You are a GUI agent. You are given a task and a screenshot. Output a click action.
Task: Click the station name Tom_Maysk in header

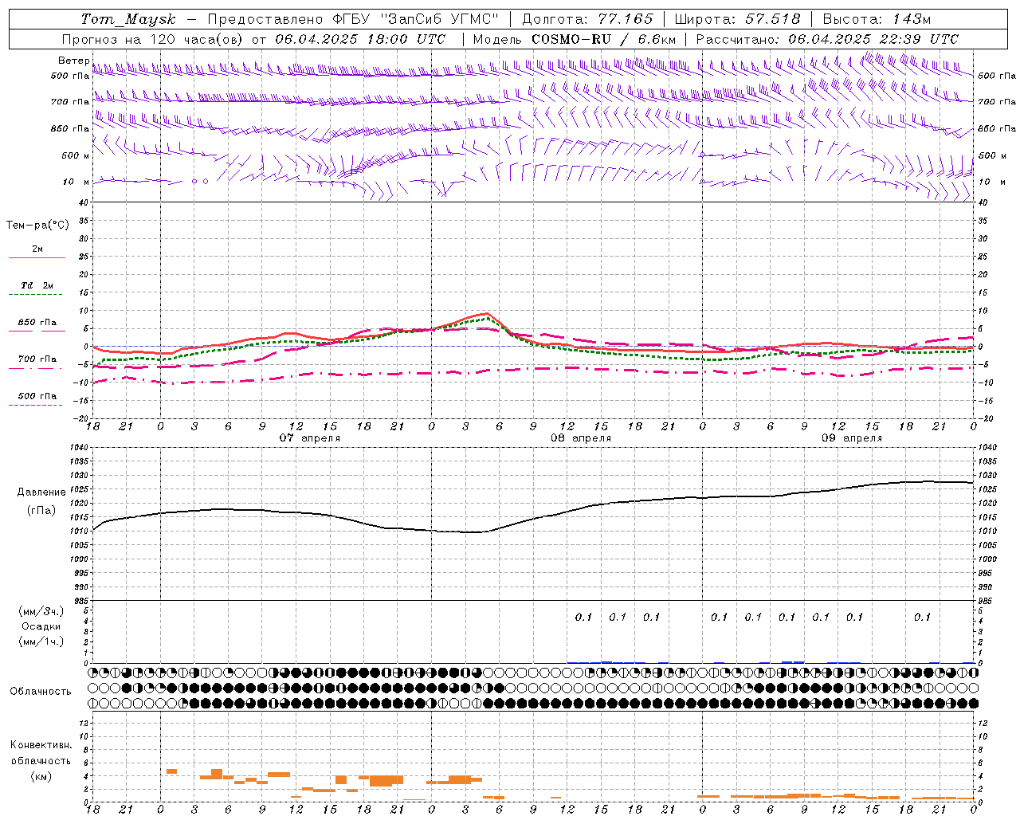click(x=127, y=19)
